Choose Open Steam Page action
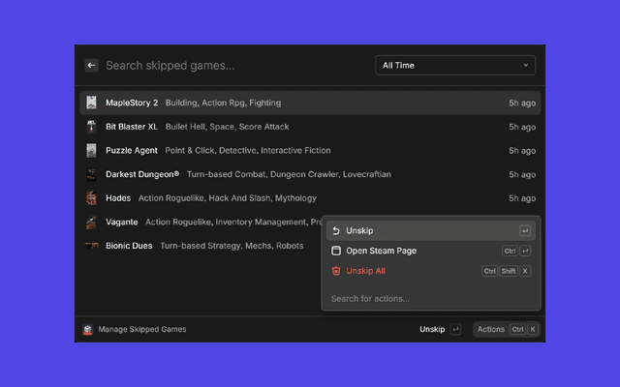Image resolution: width=620 pixels, height=387 pixels. coord(430,251)
